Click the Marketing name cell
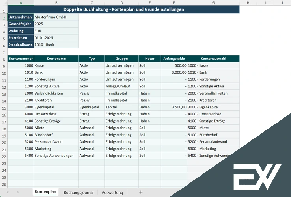 (56, 149)
